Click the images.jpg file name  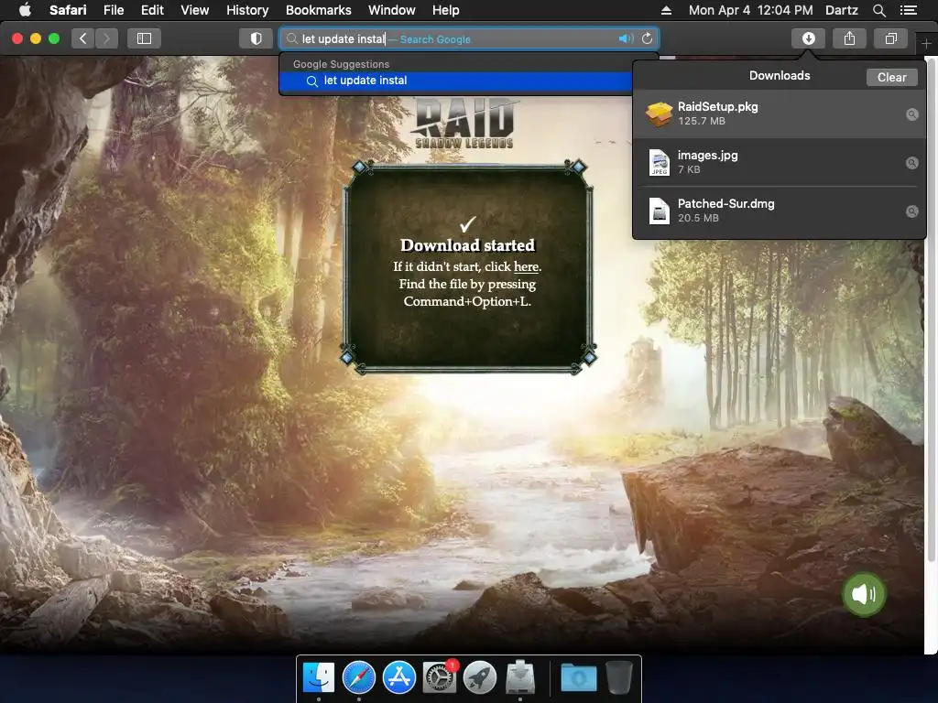click(707, 156)
